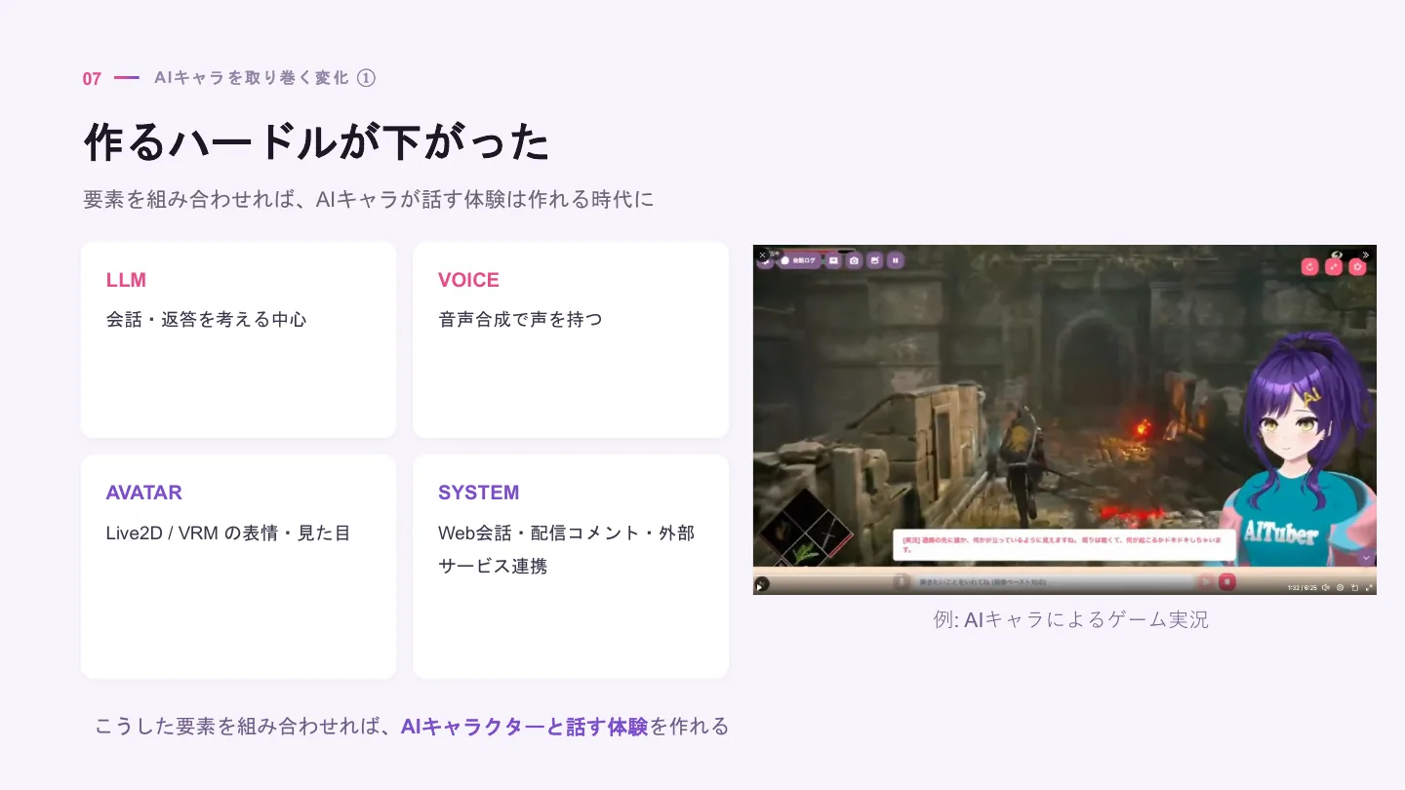Open the 会話ログ conversation log button

[x=799, y=260]
